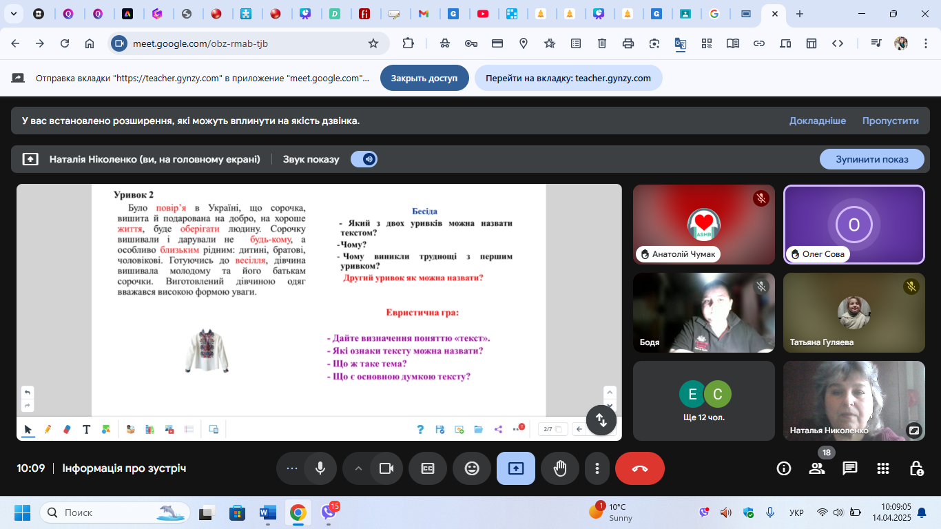This screenshot has width=941, height=529.
Task: Open the 2/7 page overview indicator
Action: [552, 429]
